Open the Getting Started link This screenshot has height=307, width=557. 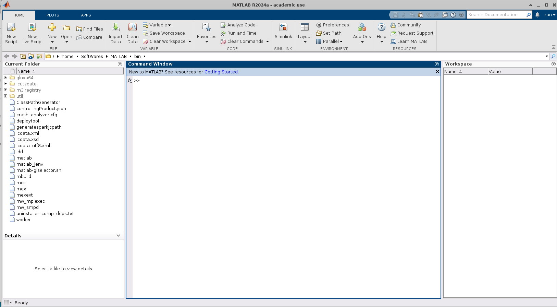click(x=221, y=72)
